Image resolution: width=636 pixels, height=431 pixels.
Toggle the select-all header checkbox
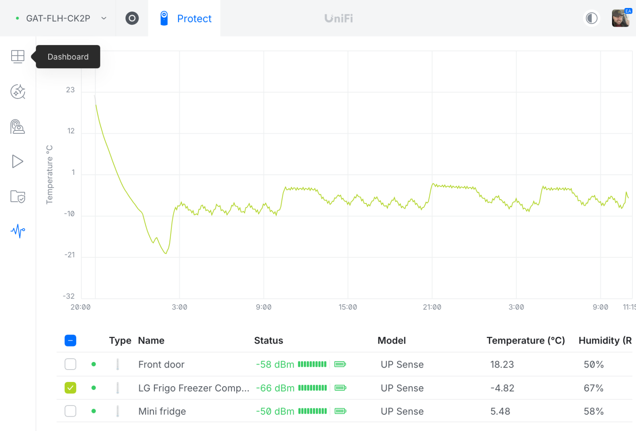(x=71, y=340)
